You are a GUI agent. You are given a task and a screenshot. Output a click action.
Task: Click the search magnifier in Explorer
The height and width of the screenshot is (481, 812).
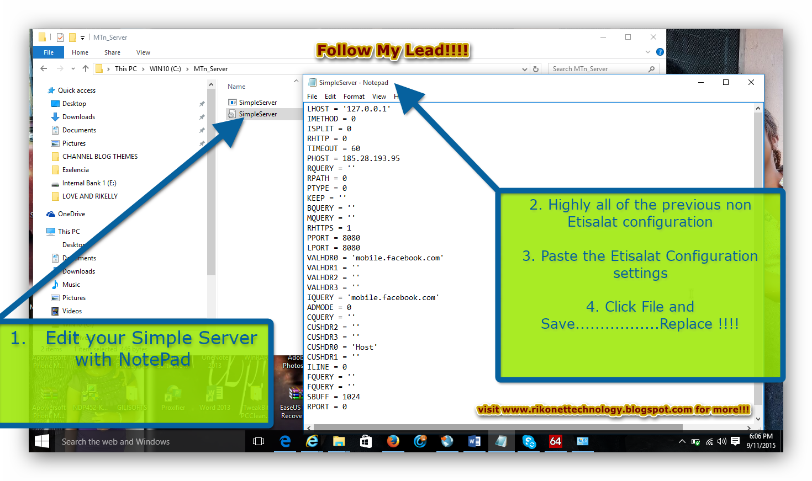[652, 69]
